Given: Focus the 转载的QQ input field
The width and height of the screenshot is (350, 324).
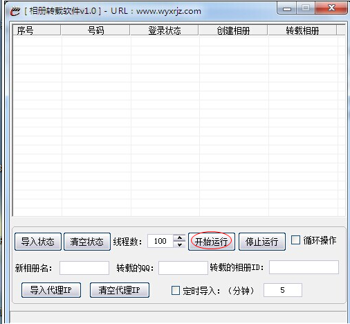Looking at the screenshot, I should (183, 268).
